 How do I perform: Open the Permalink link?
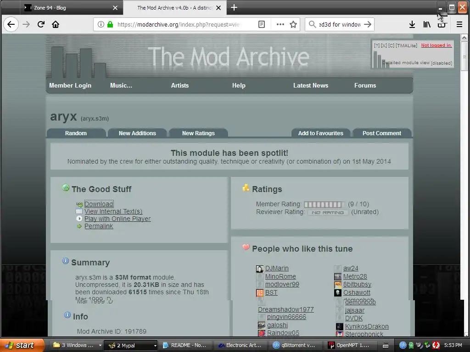[99, 226]
